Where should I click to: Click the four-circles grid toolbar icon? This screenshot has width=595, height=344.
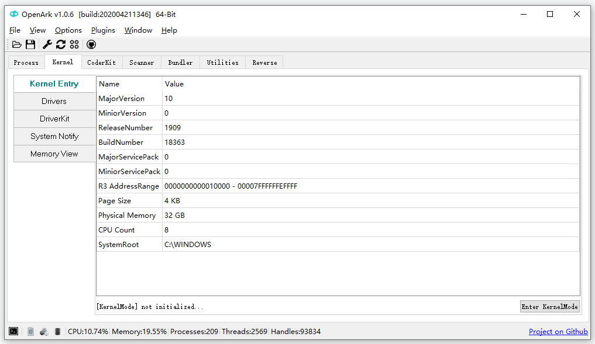(x=74, y=45)
